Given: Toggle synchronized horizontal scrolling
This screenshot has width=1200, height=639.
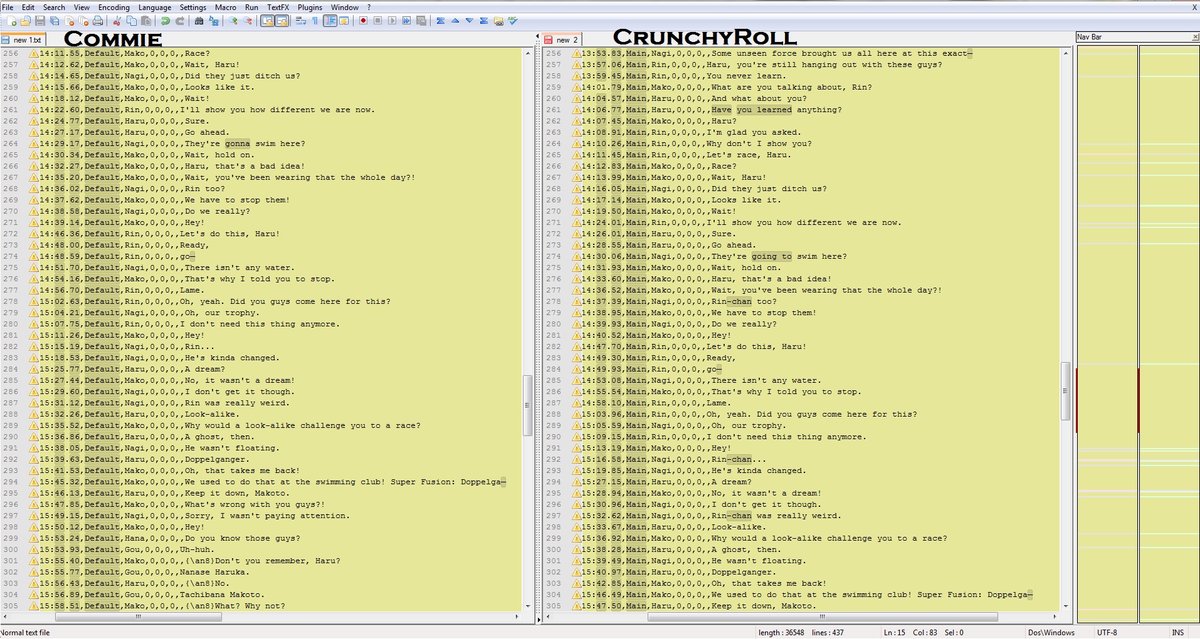Looking at the screenshot, I should (282, 21).
